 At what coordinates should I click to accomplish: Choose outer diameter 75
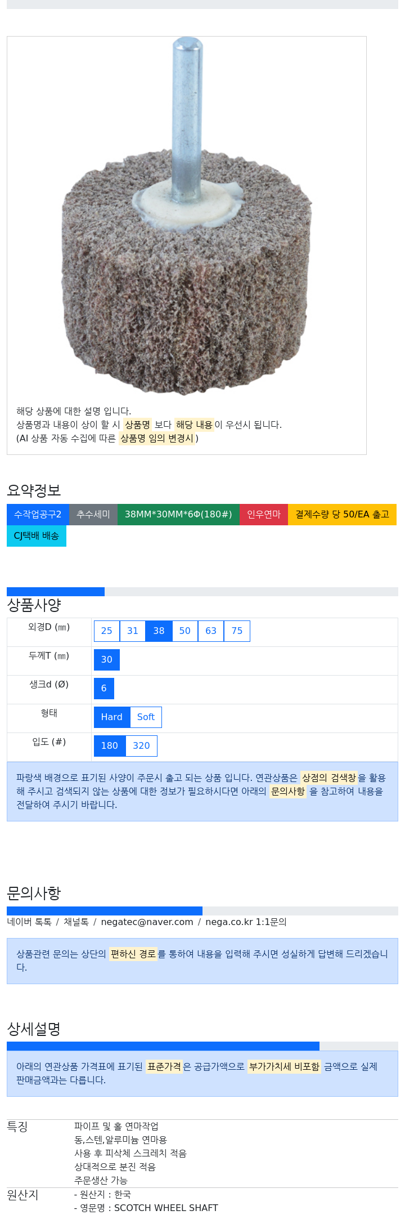237,631
